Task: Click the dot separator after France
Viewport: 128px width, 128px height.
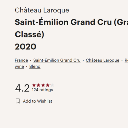Action: point(31,60)
